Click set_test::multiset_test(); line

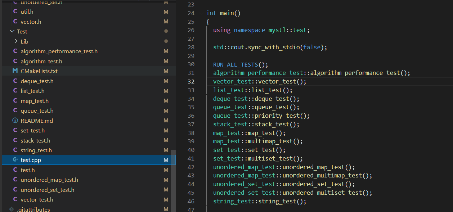258,158
